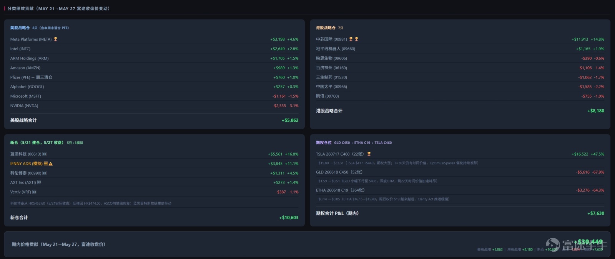Image resolution: width=615 pixels, height=259 pixels.
Task: Click 港股战略 +8,180 in the bottom summary
Action: tap(520, 249)
